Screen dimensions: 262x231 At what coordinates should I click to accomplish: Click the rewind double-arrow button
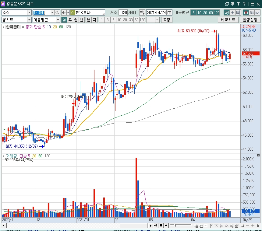[x=155, y=226]
